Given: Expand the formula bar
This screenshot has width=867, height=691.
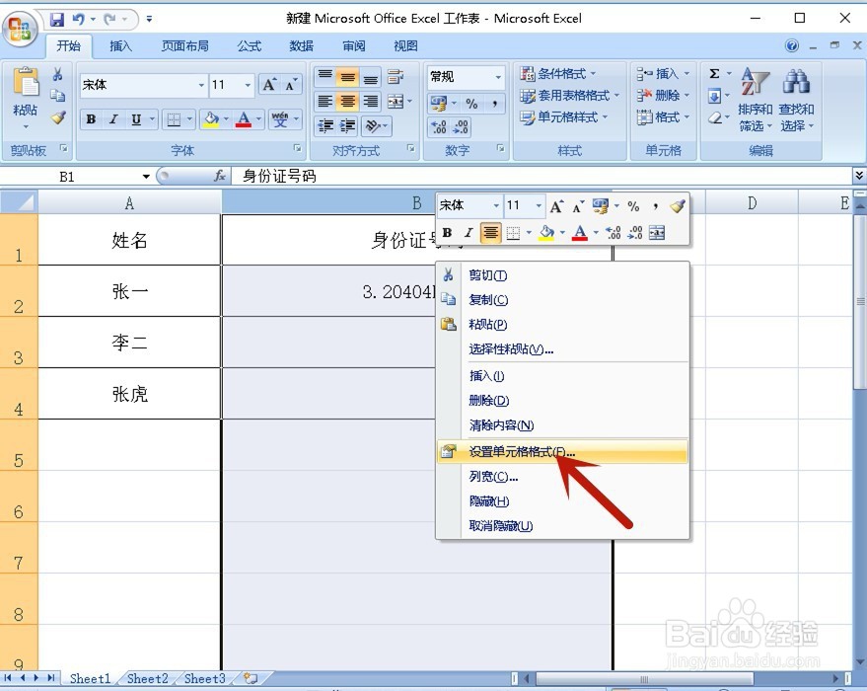Looking at the screenshot, I should pos(859,176).
